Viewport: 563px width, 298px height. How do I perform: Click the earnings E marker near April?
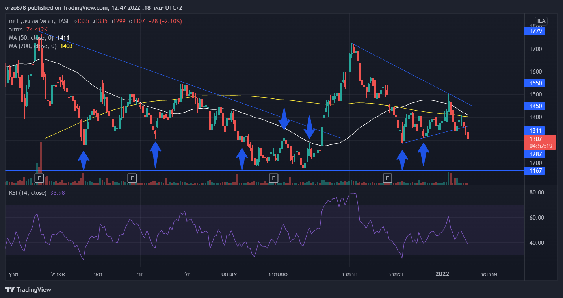point(39,178)
